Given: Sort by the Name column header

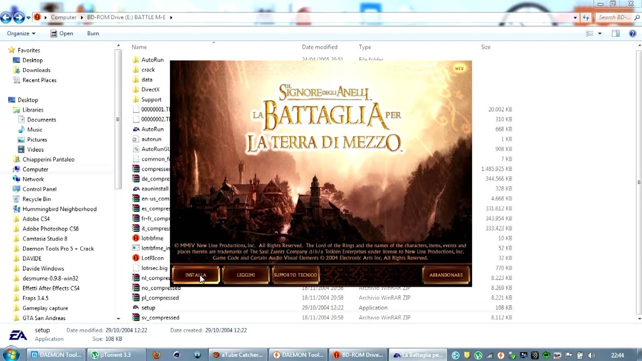Looking at the screenshot, I should point(139,47).
